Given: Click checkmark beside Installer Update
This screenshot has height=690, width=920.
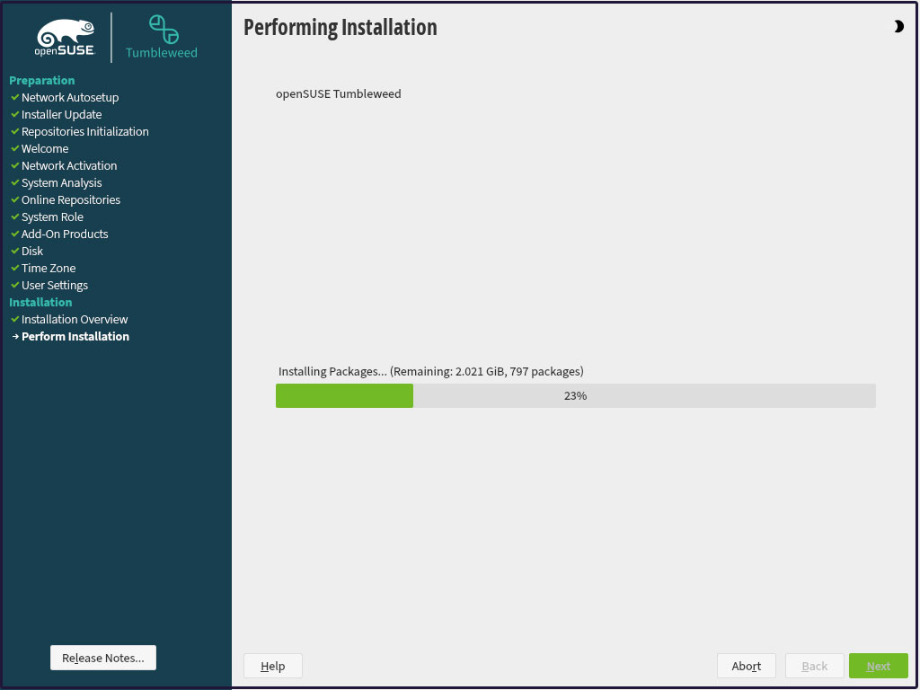Looking at the screenshot, I should pos(15,114).
